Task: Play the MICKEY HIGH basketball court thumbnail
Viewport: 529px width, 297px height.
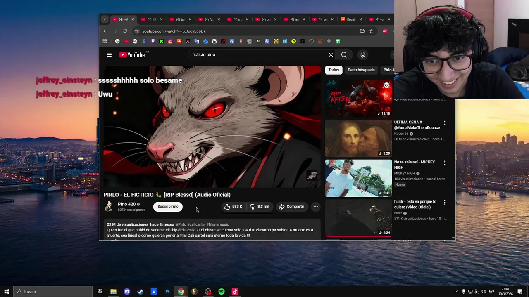Action: click(358, 178)
